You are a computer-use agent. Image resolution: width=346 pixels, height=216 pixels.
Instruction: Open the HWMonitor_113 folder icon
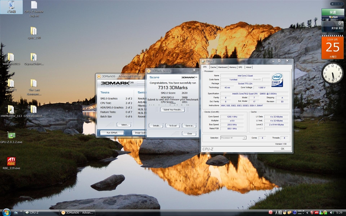click(11, 109)
